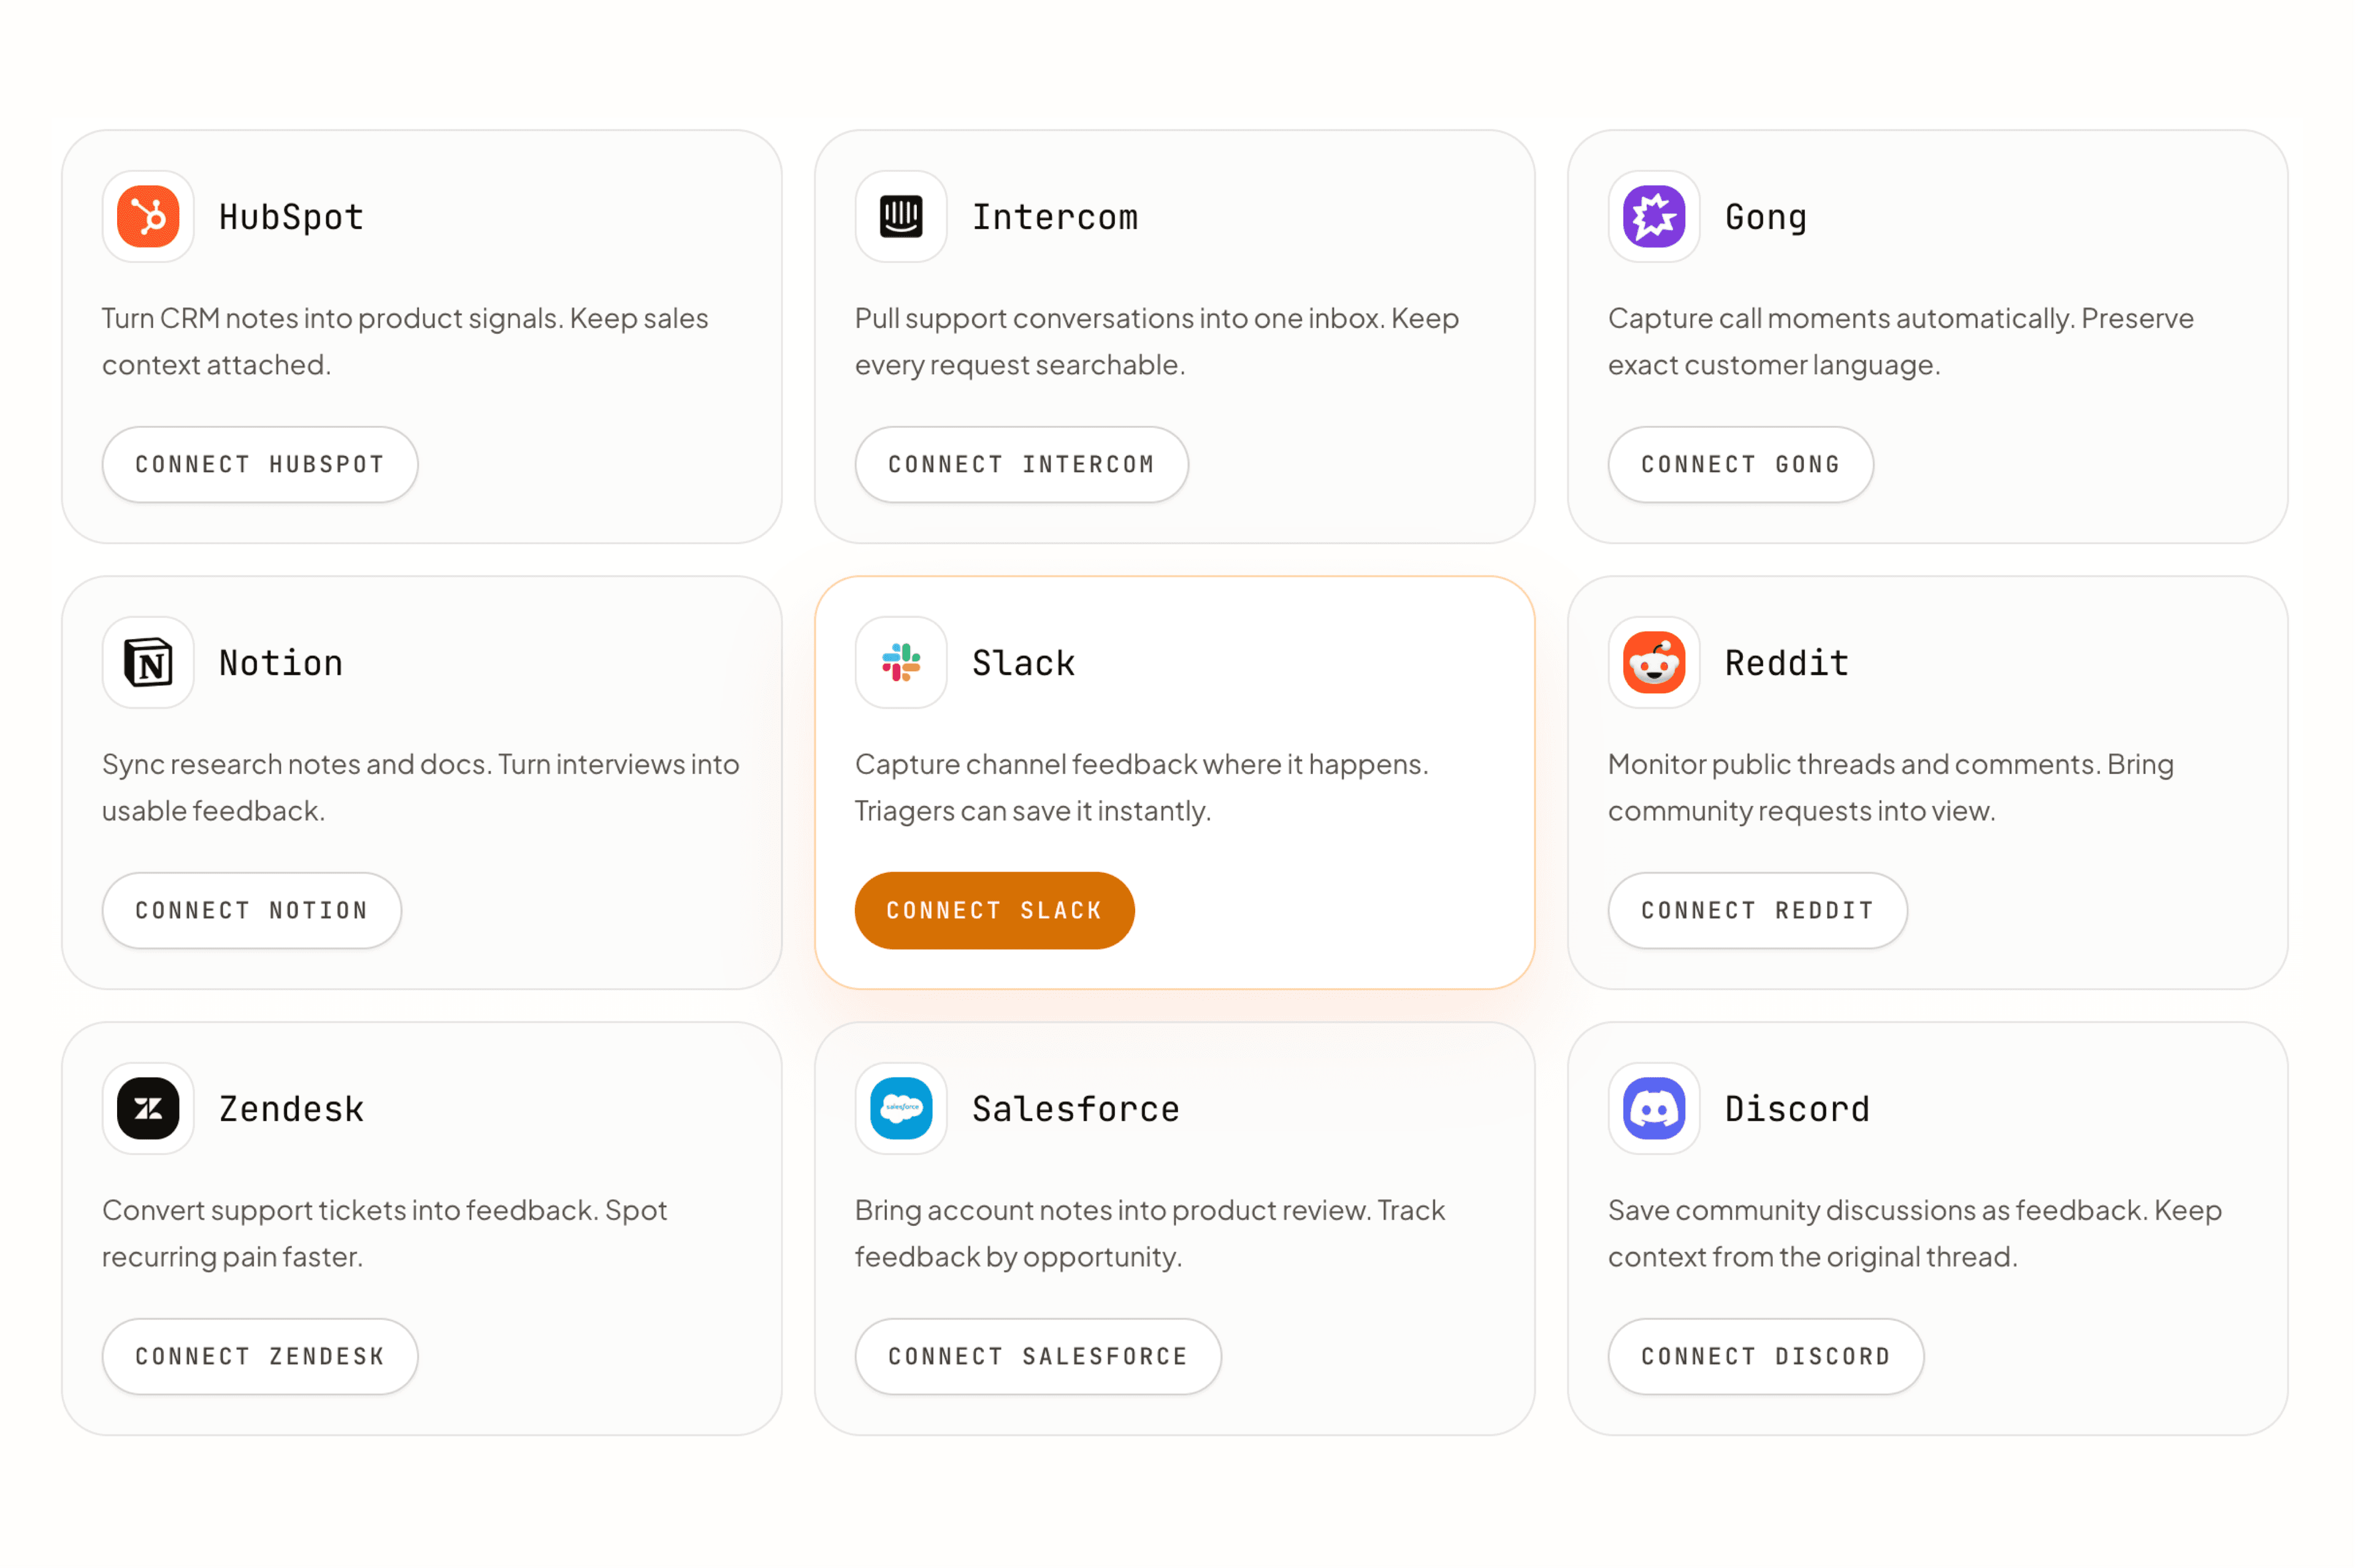Viewport: 2355px width, 1568px height.
Task: Click the Connect Salesforce button
Action: 1038,1356
